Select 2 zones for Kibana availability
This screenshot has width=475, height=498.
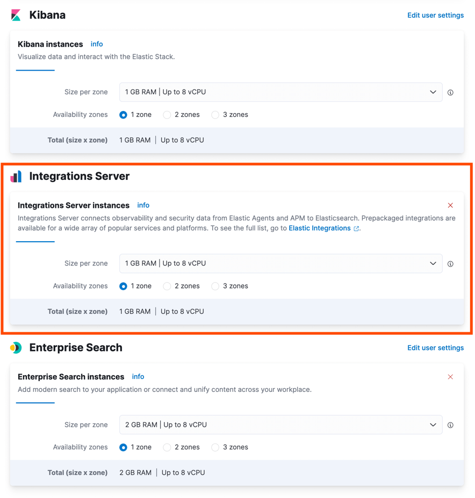tap(167, 114)
